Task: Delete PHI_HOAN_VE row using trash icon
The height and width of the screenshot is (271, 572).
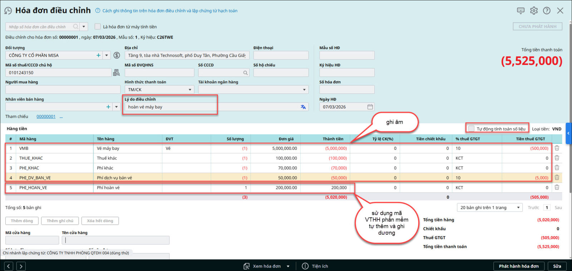Action: tap(557, 187)
